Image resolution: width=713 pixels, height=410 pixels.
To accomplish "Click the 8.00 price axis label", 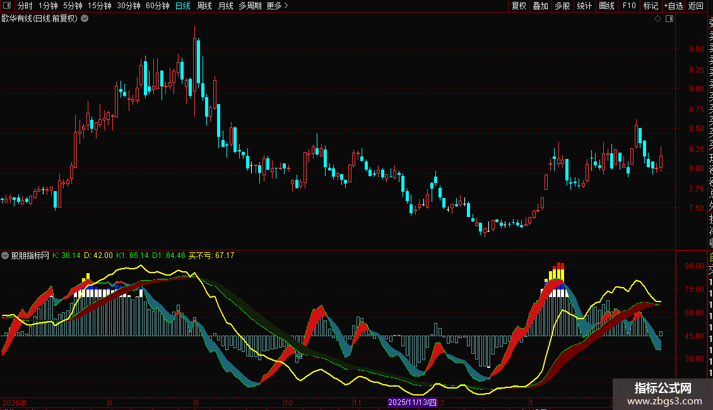I will point(696,168).
